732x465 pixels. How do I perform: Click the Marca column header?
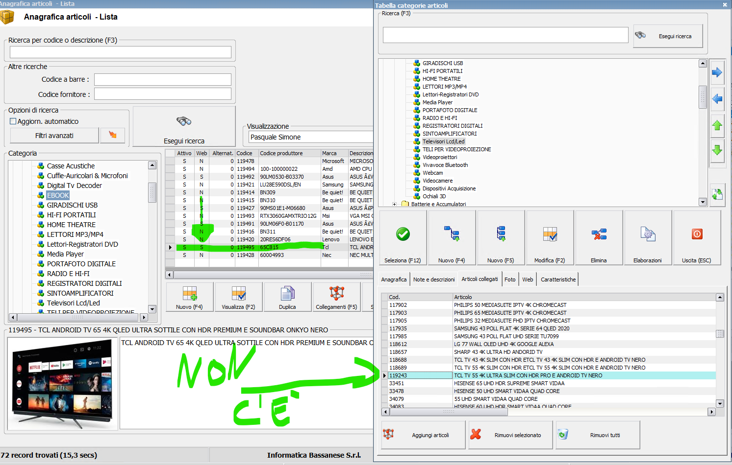pos(334,153)
